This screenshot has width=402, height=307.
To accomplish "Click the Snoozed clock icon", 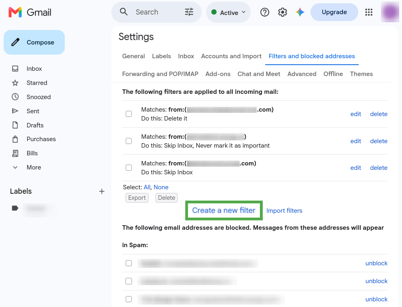I will (x=15, y=97).
